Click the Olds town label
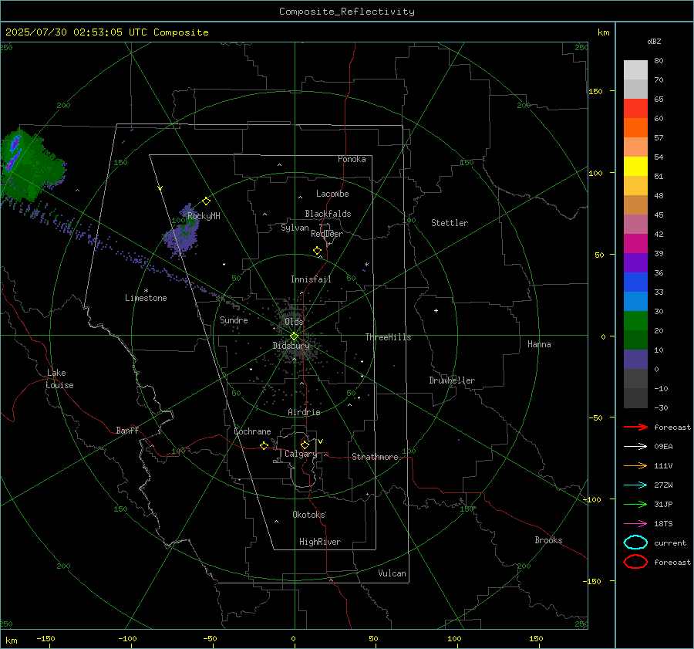Image resolution: width=694 pixels, height=649 pixels. (x=294, y=322)
